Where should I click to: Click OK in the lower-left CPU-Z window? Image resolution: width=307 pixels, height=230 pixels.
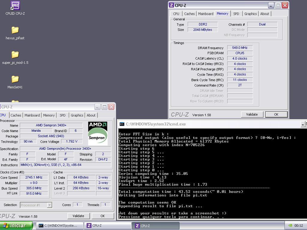pos(103,216)
